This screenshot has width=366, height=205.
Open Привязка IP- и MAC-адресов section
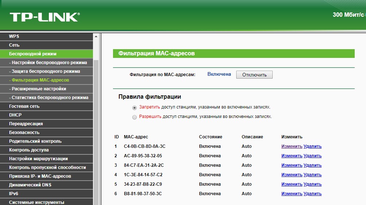46,176
